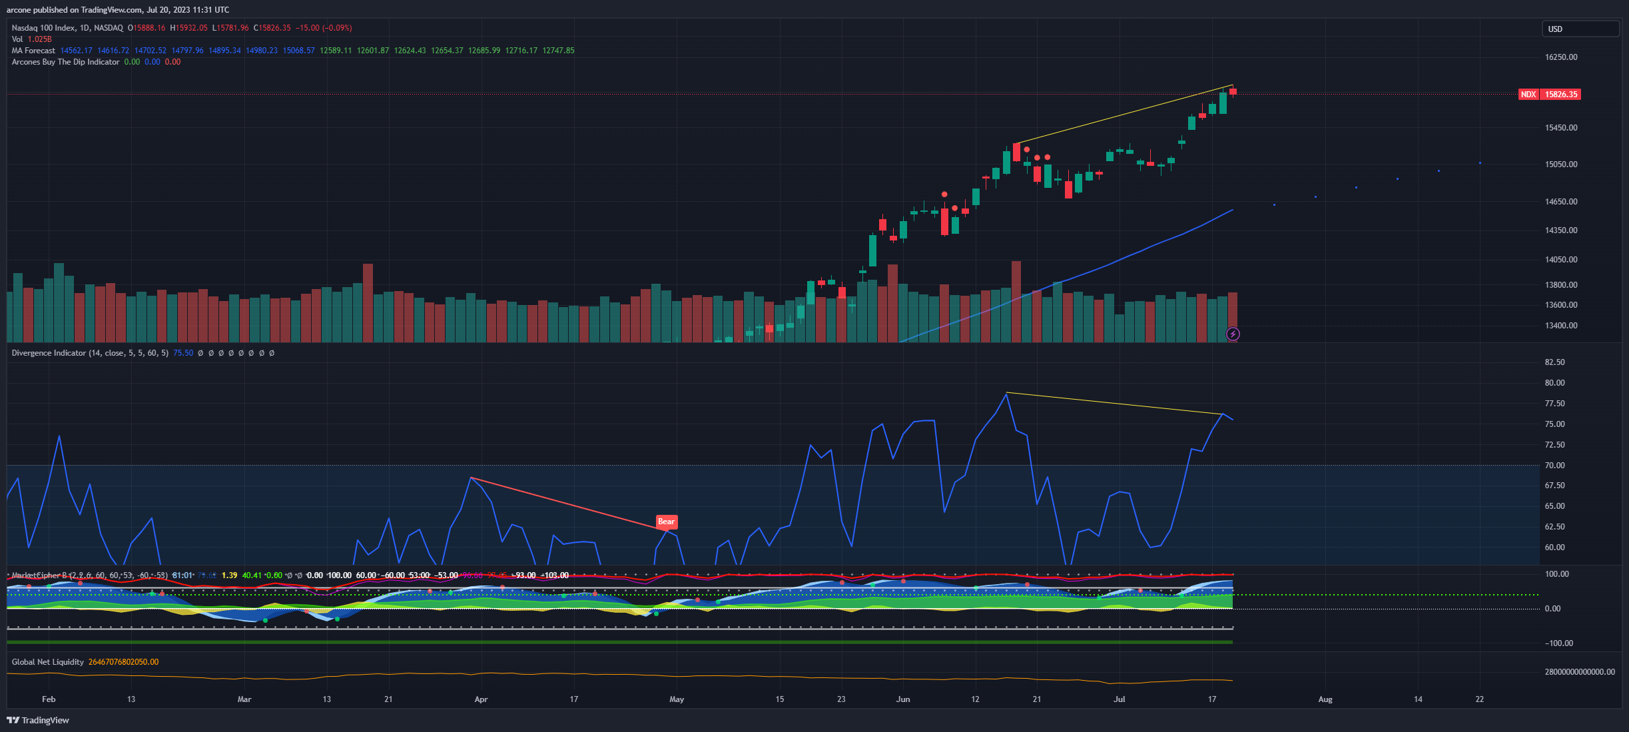This screenshot has width=1629, height=732.
Task: Click the Feb date on time axis
Action: coord(49,699)
